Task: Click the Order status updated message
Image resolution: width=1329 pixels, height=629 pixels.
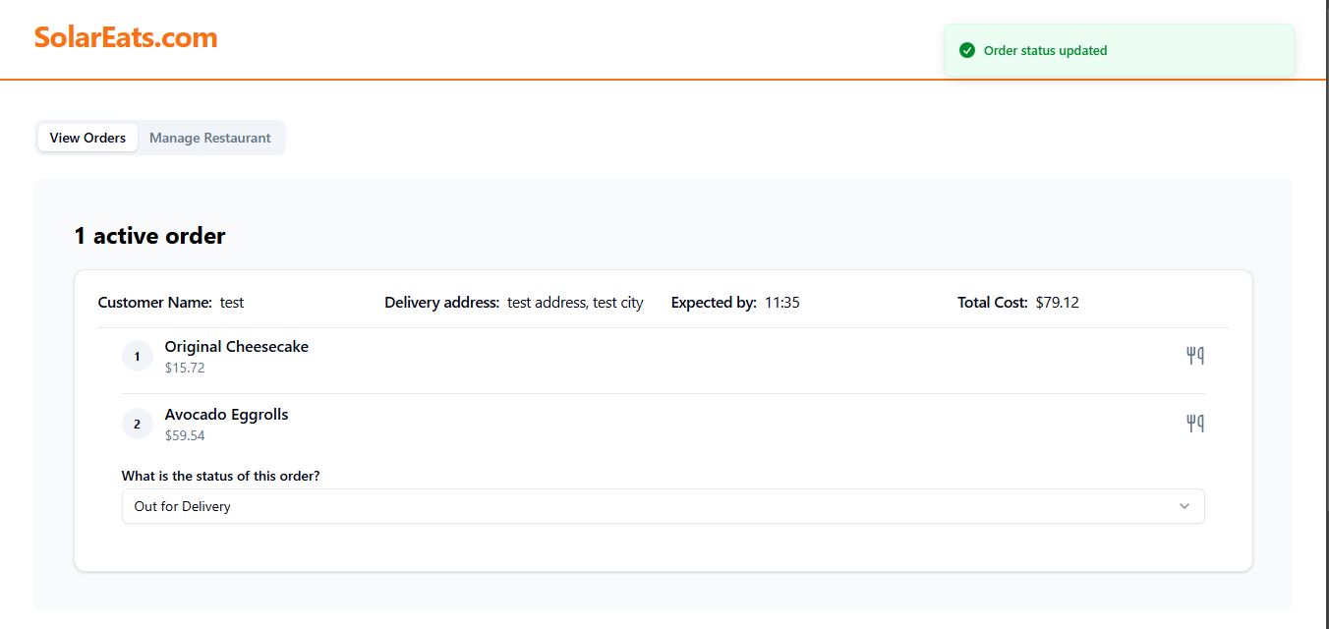Action: coord(1045,50)
